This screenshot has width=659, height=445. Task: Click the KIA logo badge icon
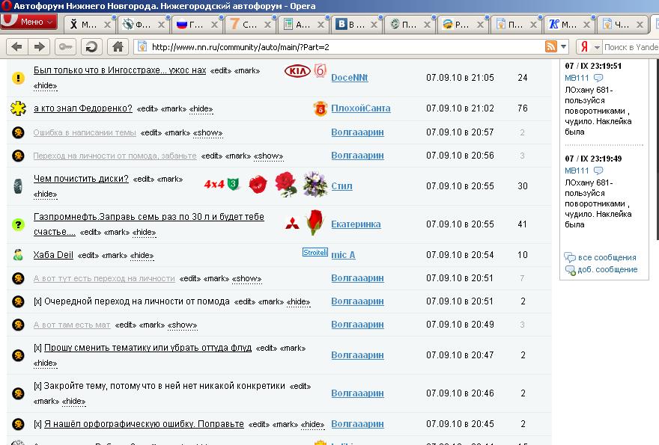click(297, 71)
